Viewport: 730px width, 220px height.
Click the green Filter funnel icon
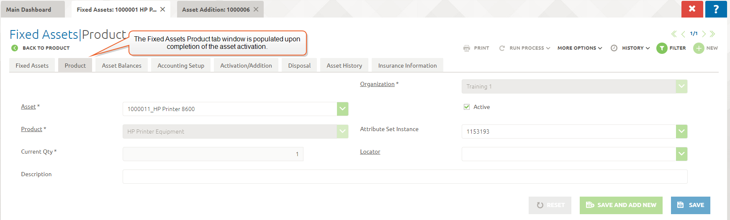(661, 48)
